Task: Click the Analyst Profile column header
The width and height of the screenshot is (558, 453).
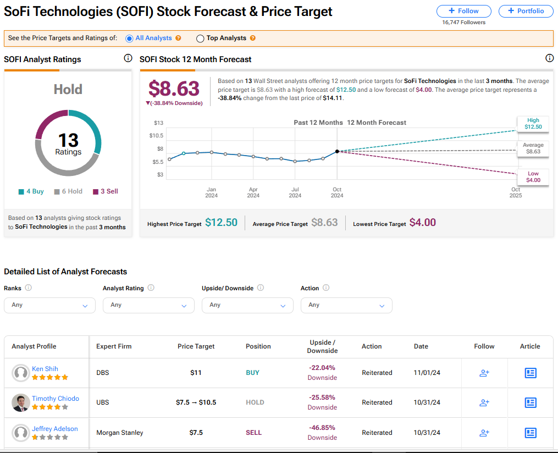Action: 34,346
